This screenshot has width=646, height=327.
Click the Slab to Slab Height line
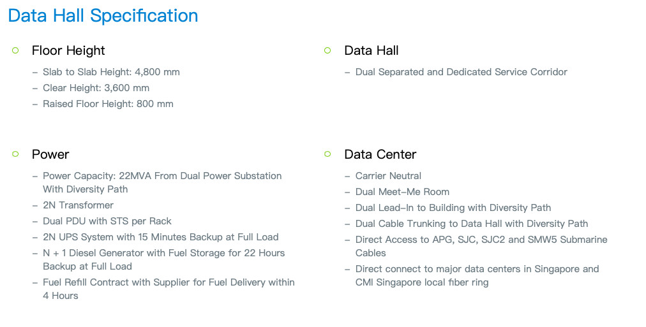pos(111,72)
